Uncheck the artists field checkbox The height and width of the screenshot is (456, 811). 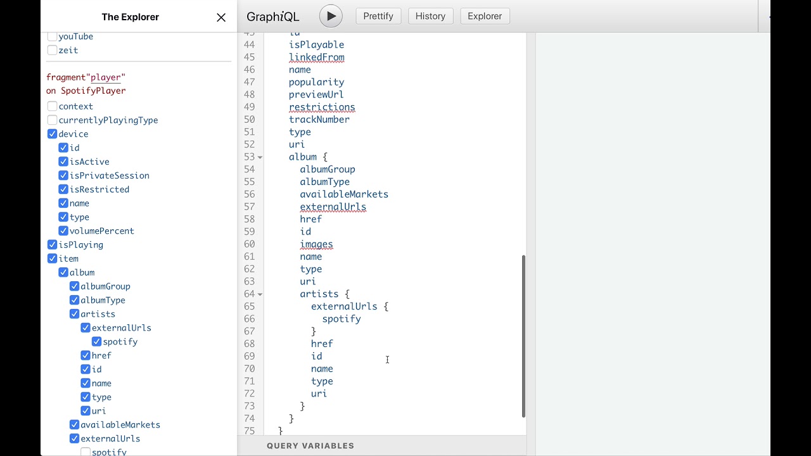tap(75, 314)
